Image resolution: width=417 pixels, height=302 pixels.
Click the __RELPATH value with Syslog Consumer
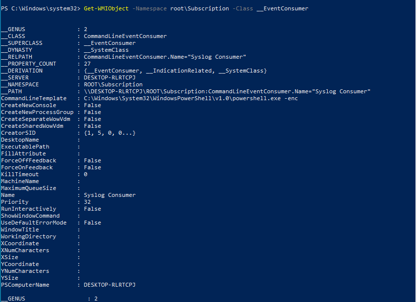coord(165,57)
